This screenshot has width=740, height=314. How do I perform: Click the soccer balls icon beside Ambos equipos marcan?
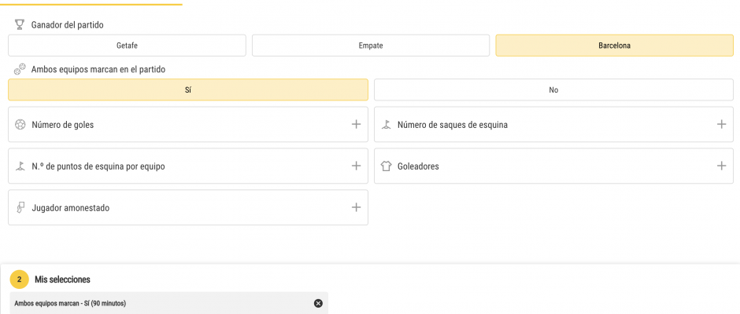click(x=20, y=69)
